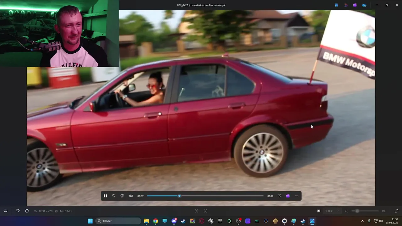Click the 145.6 MB file size label
The image size is (402, 226).
[x=65, y=211]
